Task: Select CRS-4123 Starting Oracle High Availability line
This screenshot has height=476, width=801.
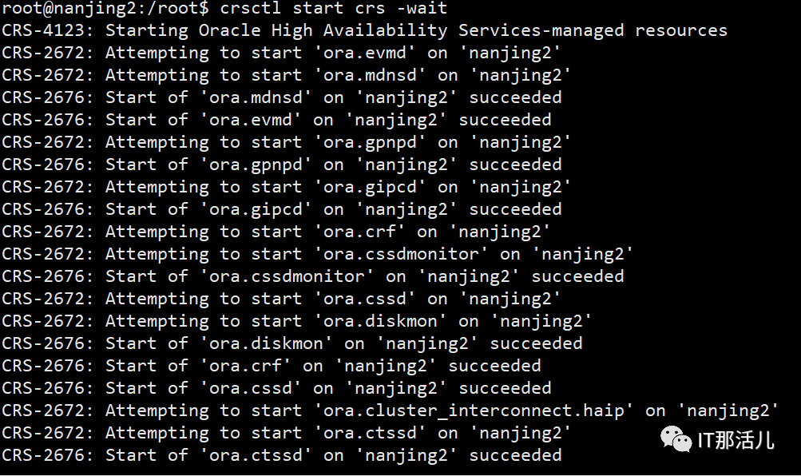Action: pyautogui.click(x=364, y=30)
